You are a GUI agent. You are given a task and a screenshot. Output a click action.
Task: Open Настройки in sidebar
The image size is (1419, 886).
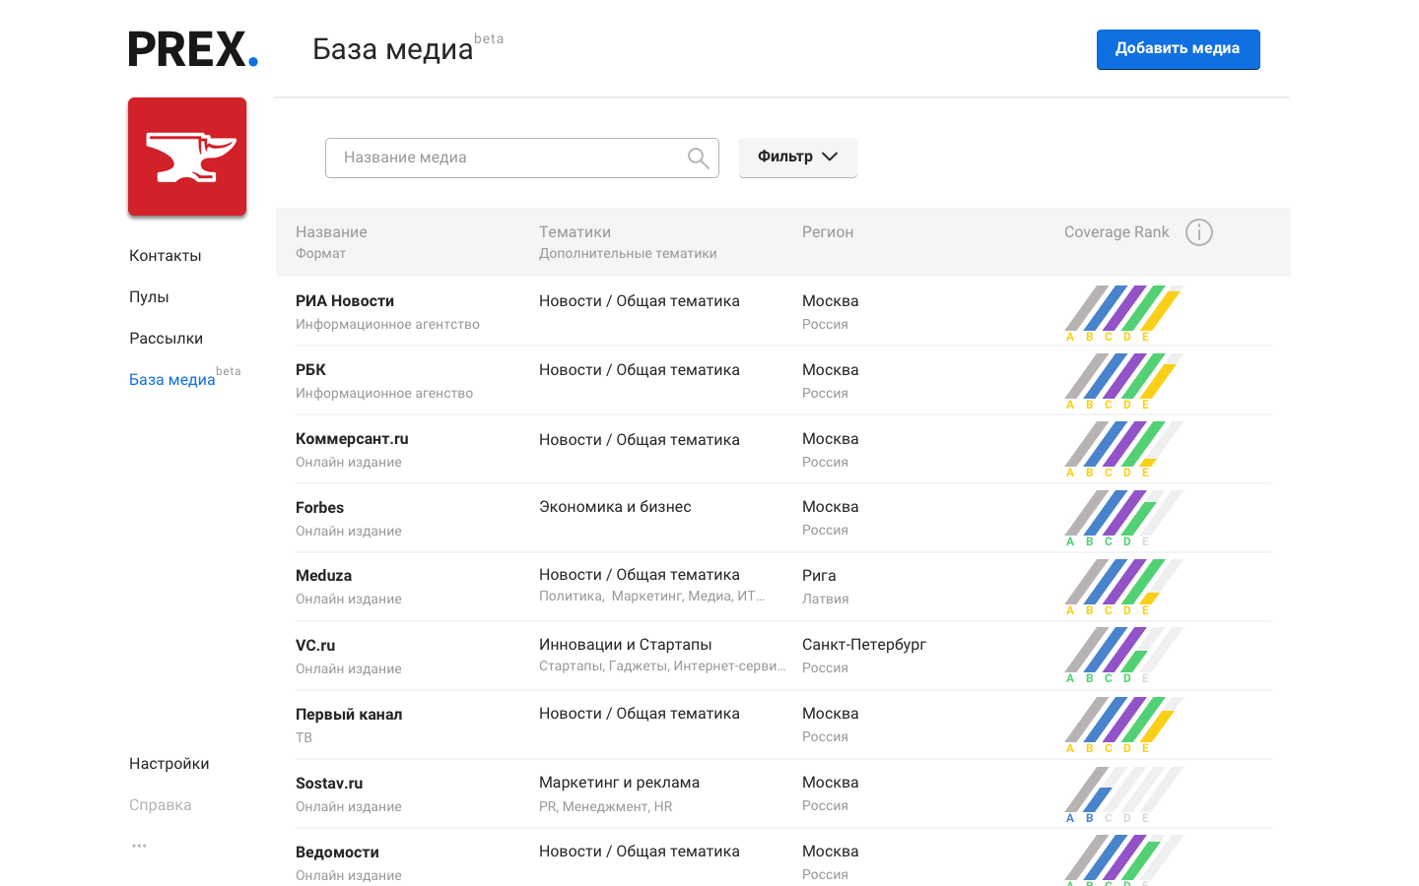click(x=169, y=764)
